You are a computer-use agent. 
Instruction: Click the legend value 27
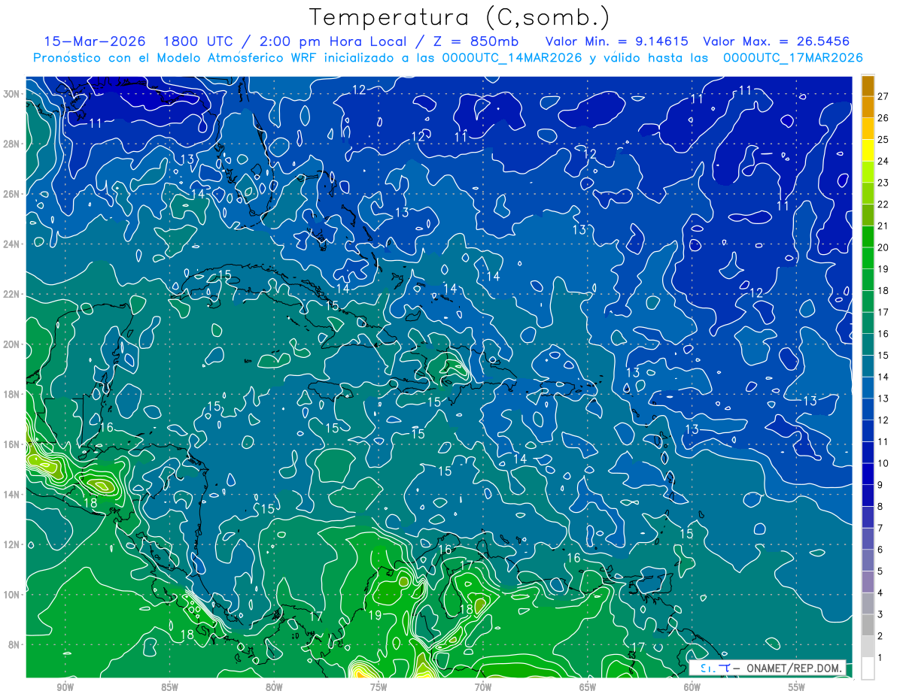[x=883, y=95]
